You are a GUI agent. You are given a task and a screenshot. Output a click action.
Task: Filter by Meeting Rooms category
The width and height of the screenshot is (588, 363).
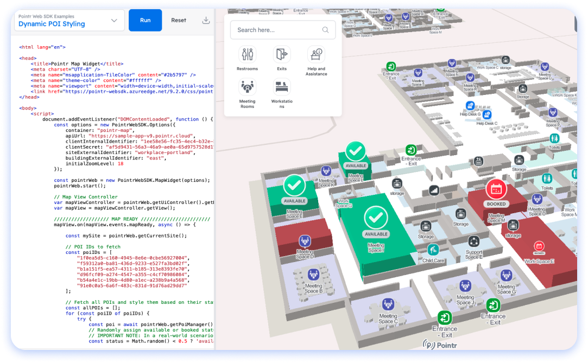(x=247, y=87)
